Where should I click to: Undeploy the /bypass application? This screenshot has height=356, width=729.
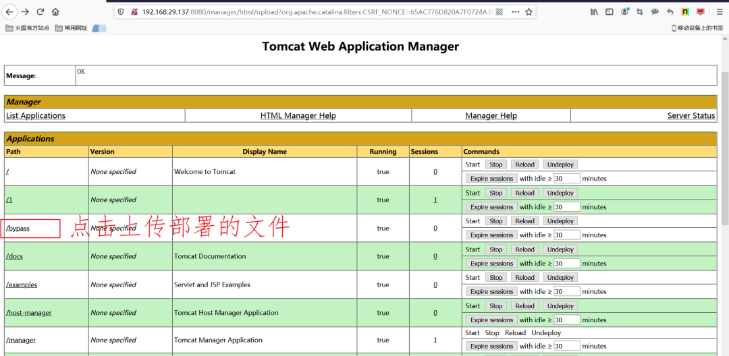point(560,221)
